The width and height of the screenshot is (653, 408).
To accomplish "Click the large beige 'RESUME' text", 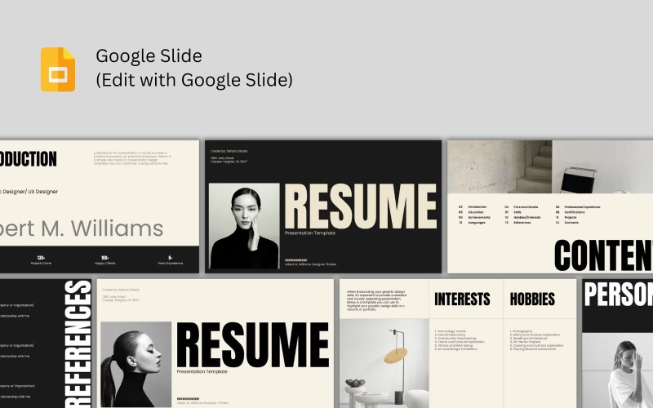I will click(360, 206).
